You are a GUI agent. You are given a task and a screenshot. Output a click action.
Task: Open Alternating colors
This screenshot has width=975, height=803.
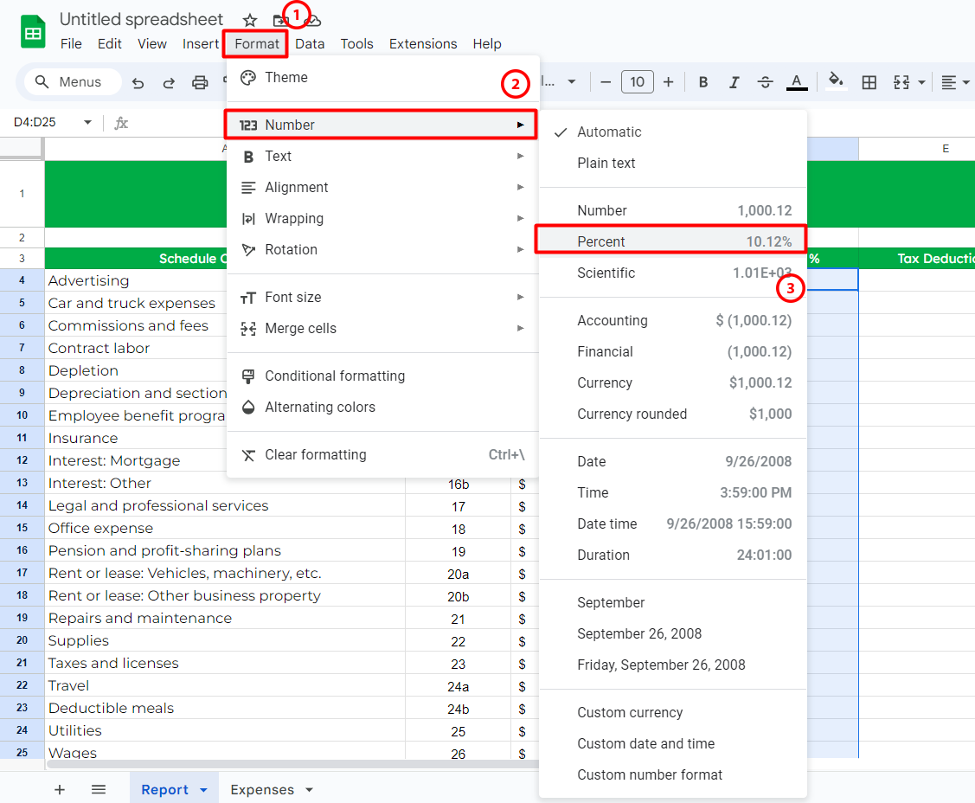(x=382, y=408)
